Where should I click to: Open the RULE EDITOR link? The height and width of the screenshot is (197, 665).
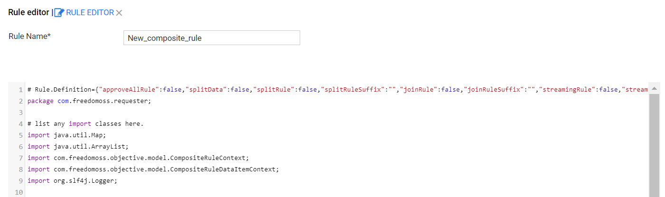pyautogui.click(x=90, y=13)
